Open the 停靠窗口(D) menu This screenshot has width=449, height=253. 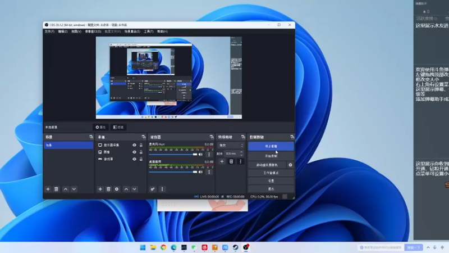[93, 31]
